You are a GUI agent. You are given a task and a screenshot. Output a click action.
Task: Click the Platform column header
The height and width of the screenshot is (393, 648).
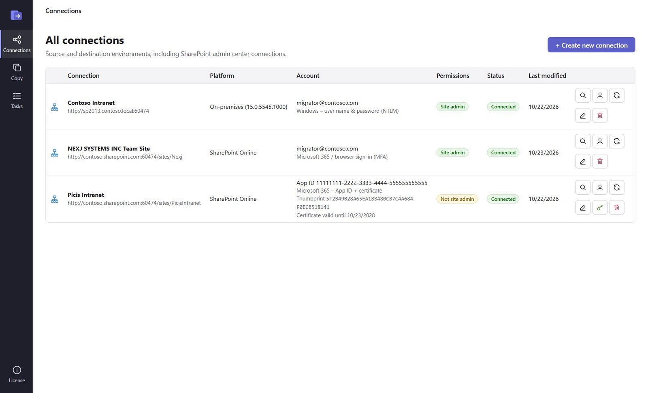[x=222, y=75]
